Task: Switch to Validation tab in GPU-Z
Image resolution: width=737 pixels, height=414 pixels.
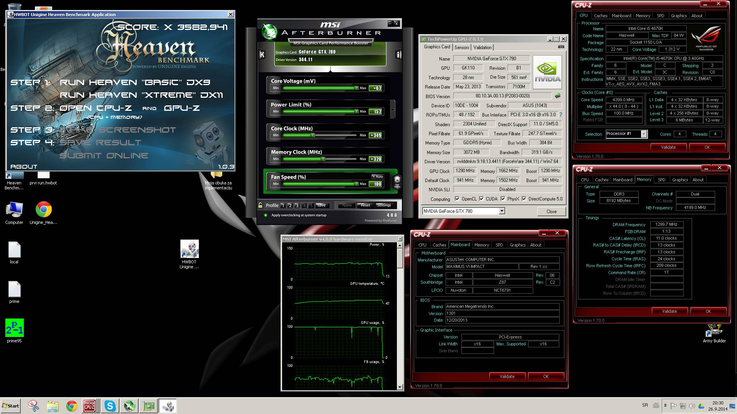Action: click(x=482, y=47)
